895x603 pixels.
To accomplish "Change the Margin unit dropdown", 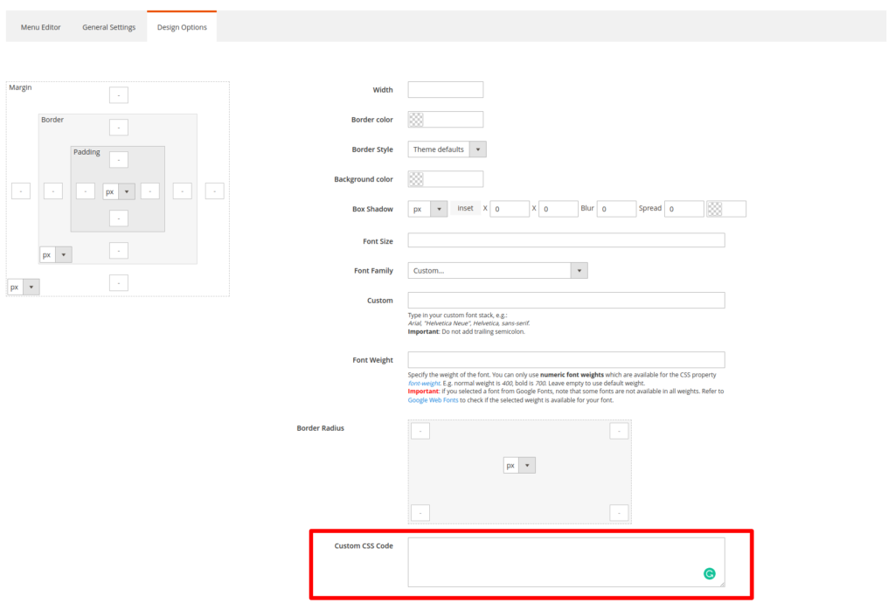I will point(23,287).
